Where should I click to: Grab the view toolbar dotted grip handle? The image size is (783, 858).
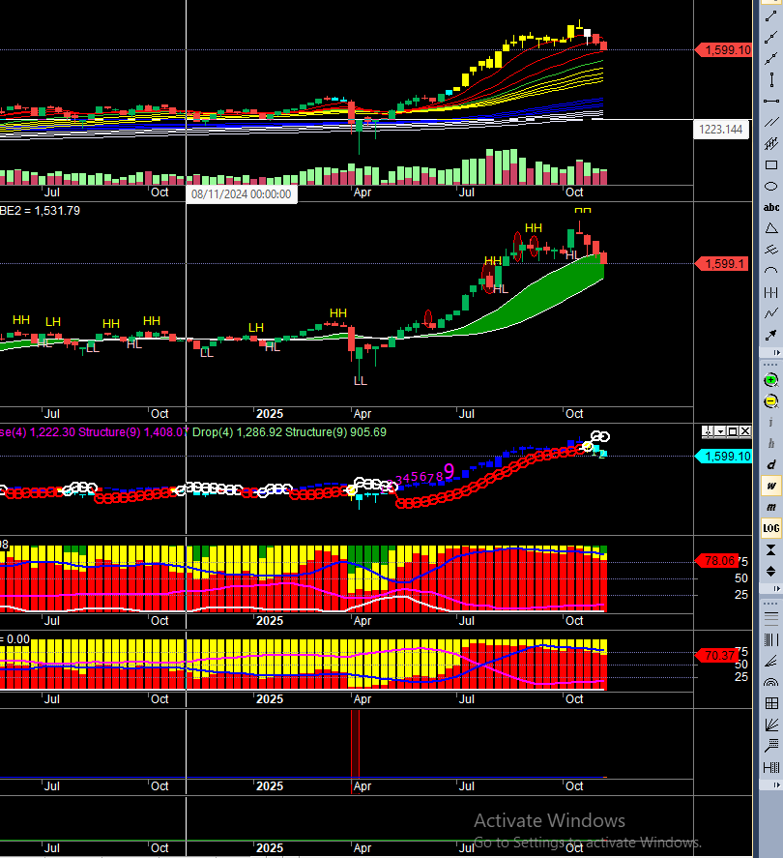pyautogui.click(x=771, y=364)
